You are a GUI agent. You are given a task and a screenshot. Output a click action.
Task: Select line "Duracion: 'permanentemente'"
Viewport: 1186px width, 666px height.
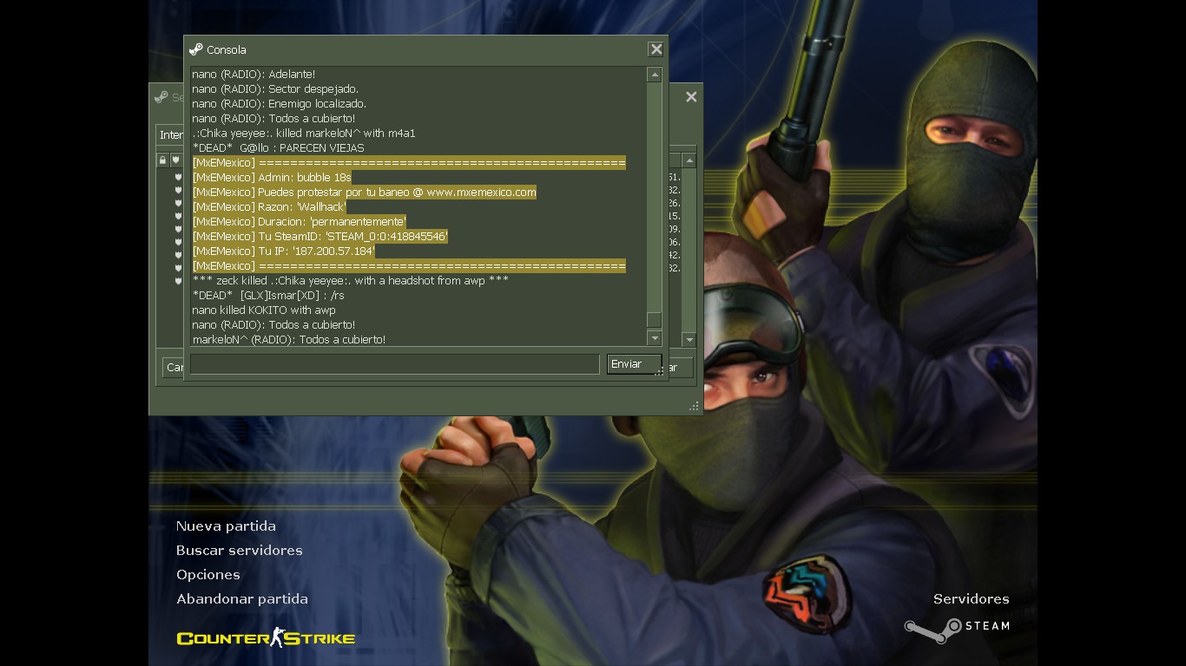pyautogui.click(x=300, y=222)
